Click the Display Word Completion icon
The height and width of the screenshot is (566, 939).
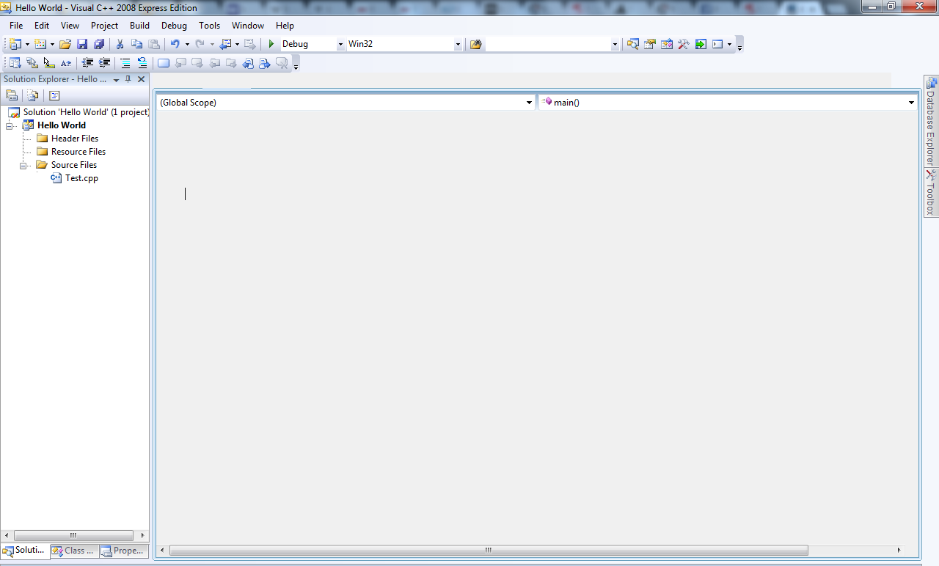pyautogui.click(x=66, y=63)
